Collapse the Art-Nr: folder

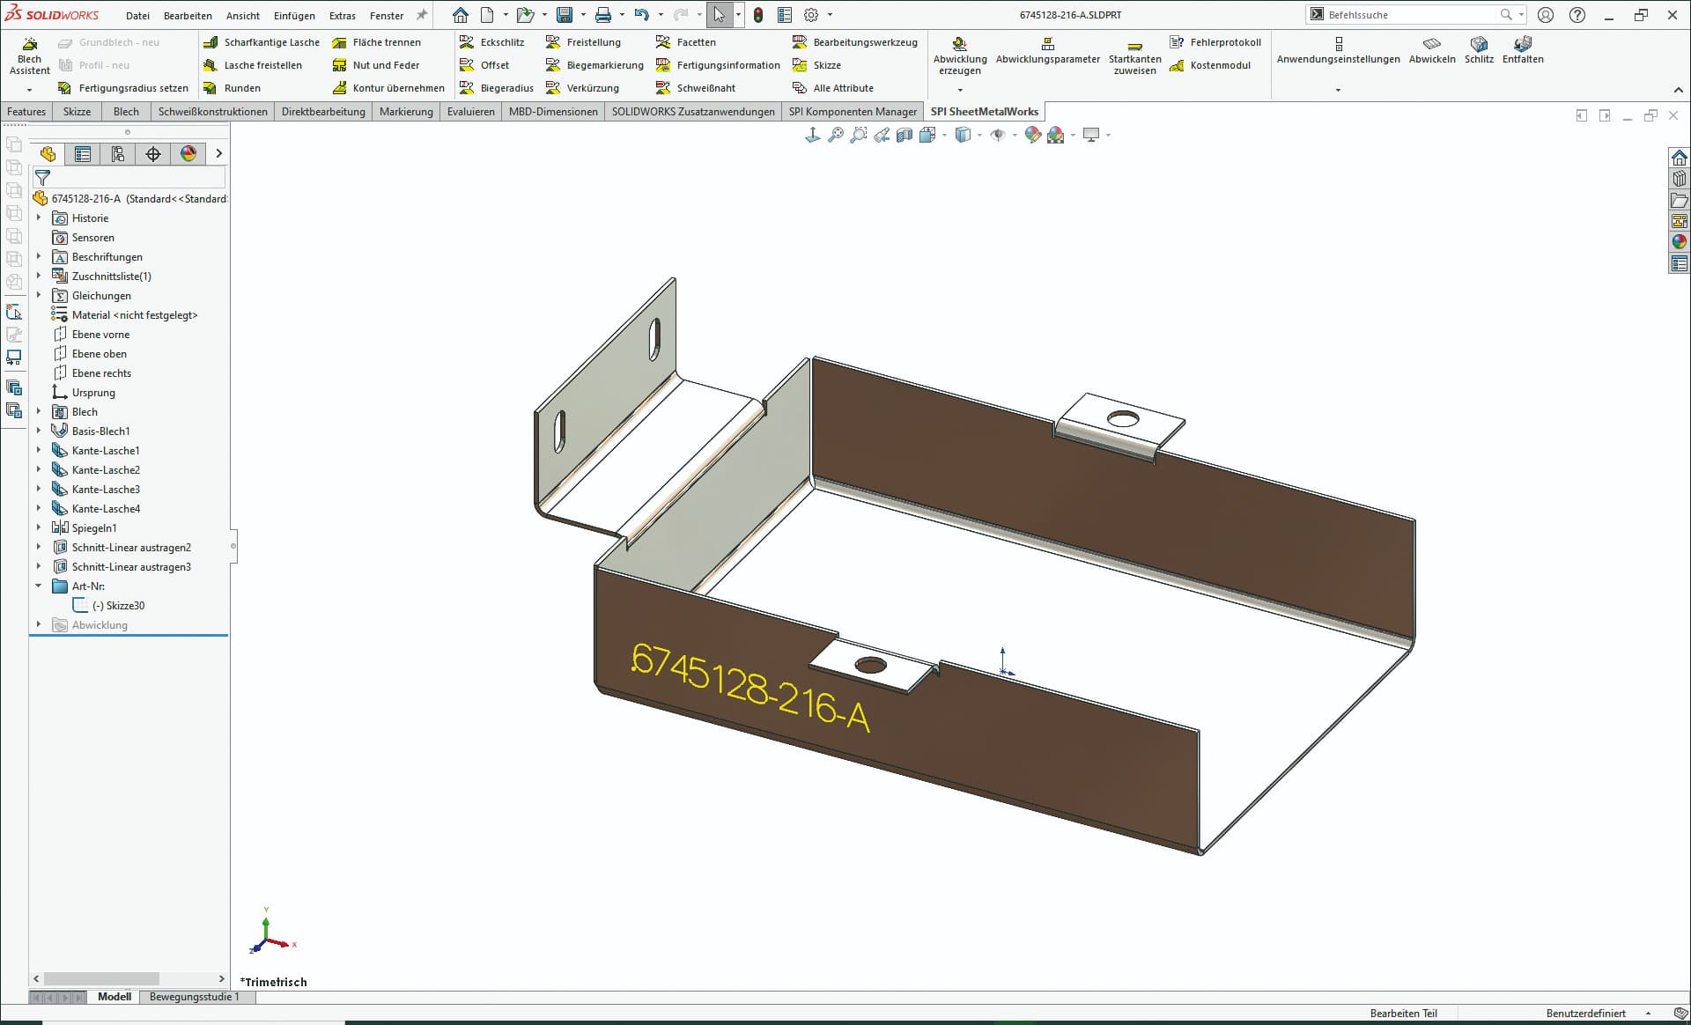pos(38,586)
